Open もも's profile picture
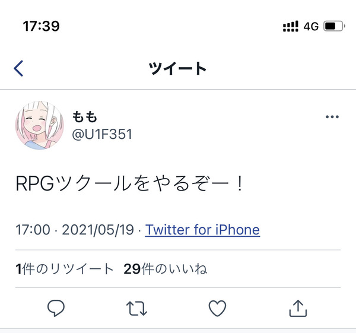Viewport: 356px width, 333px height. 40,125
